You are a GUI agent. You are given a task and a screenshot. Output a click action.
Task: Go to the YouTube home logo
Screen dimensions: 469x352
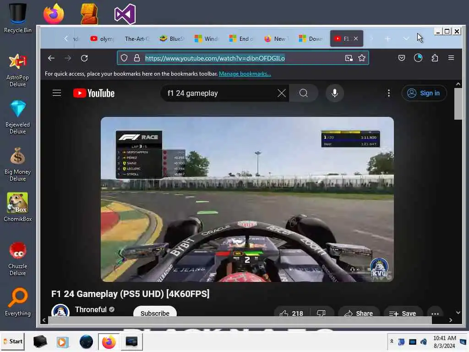tap(94, 93)
